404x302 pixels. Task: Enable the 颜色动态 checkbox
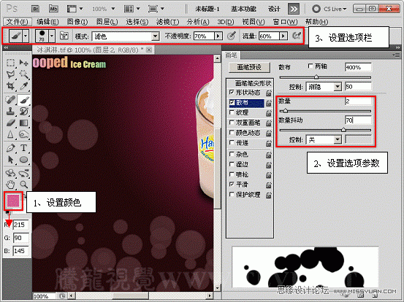232,133
